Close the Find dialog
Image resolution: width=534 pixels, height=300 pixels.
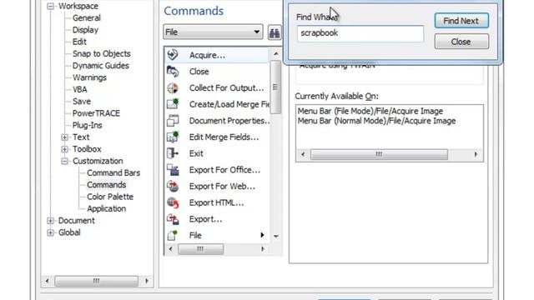[x=461, y=42]
